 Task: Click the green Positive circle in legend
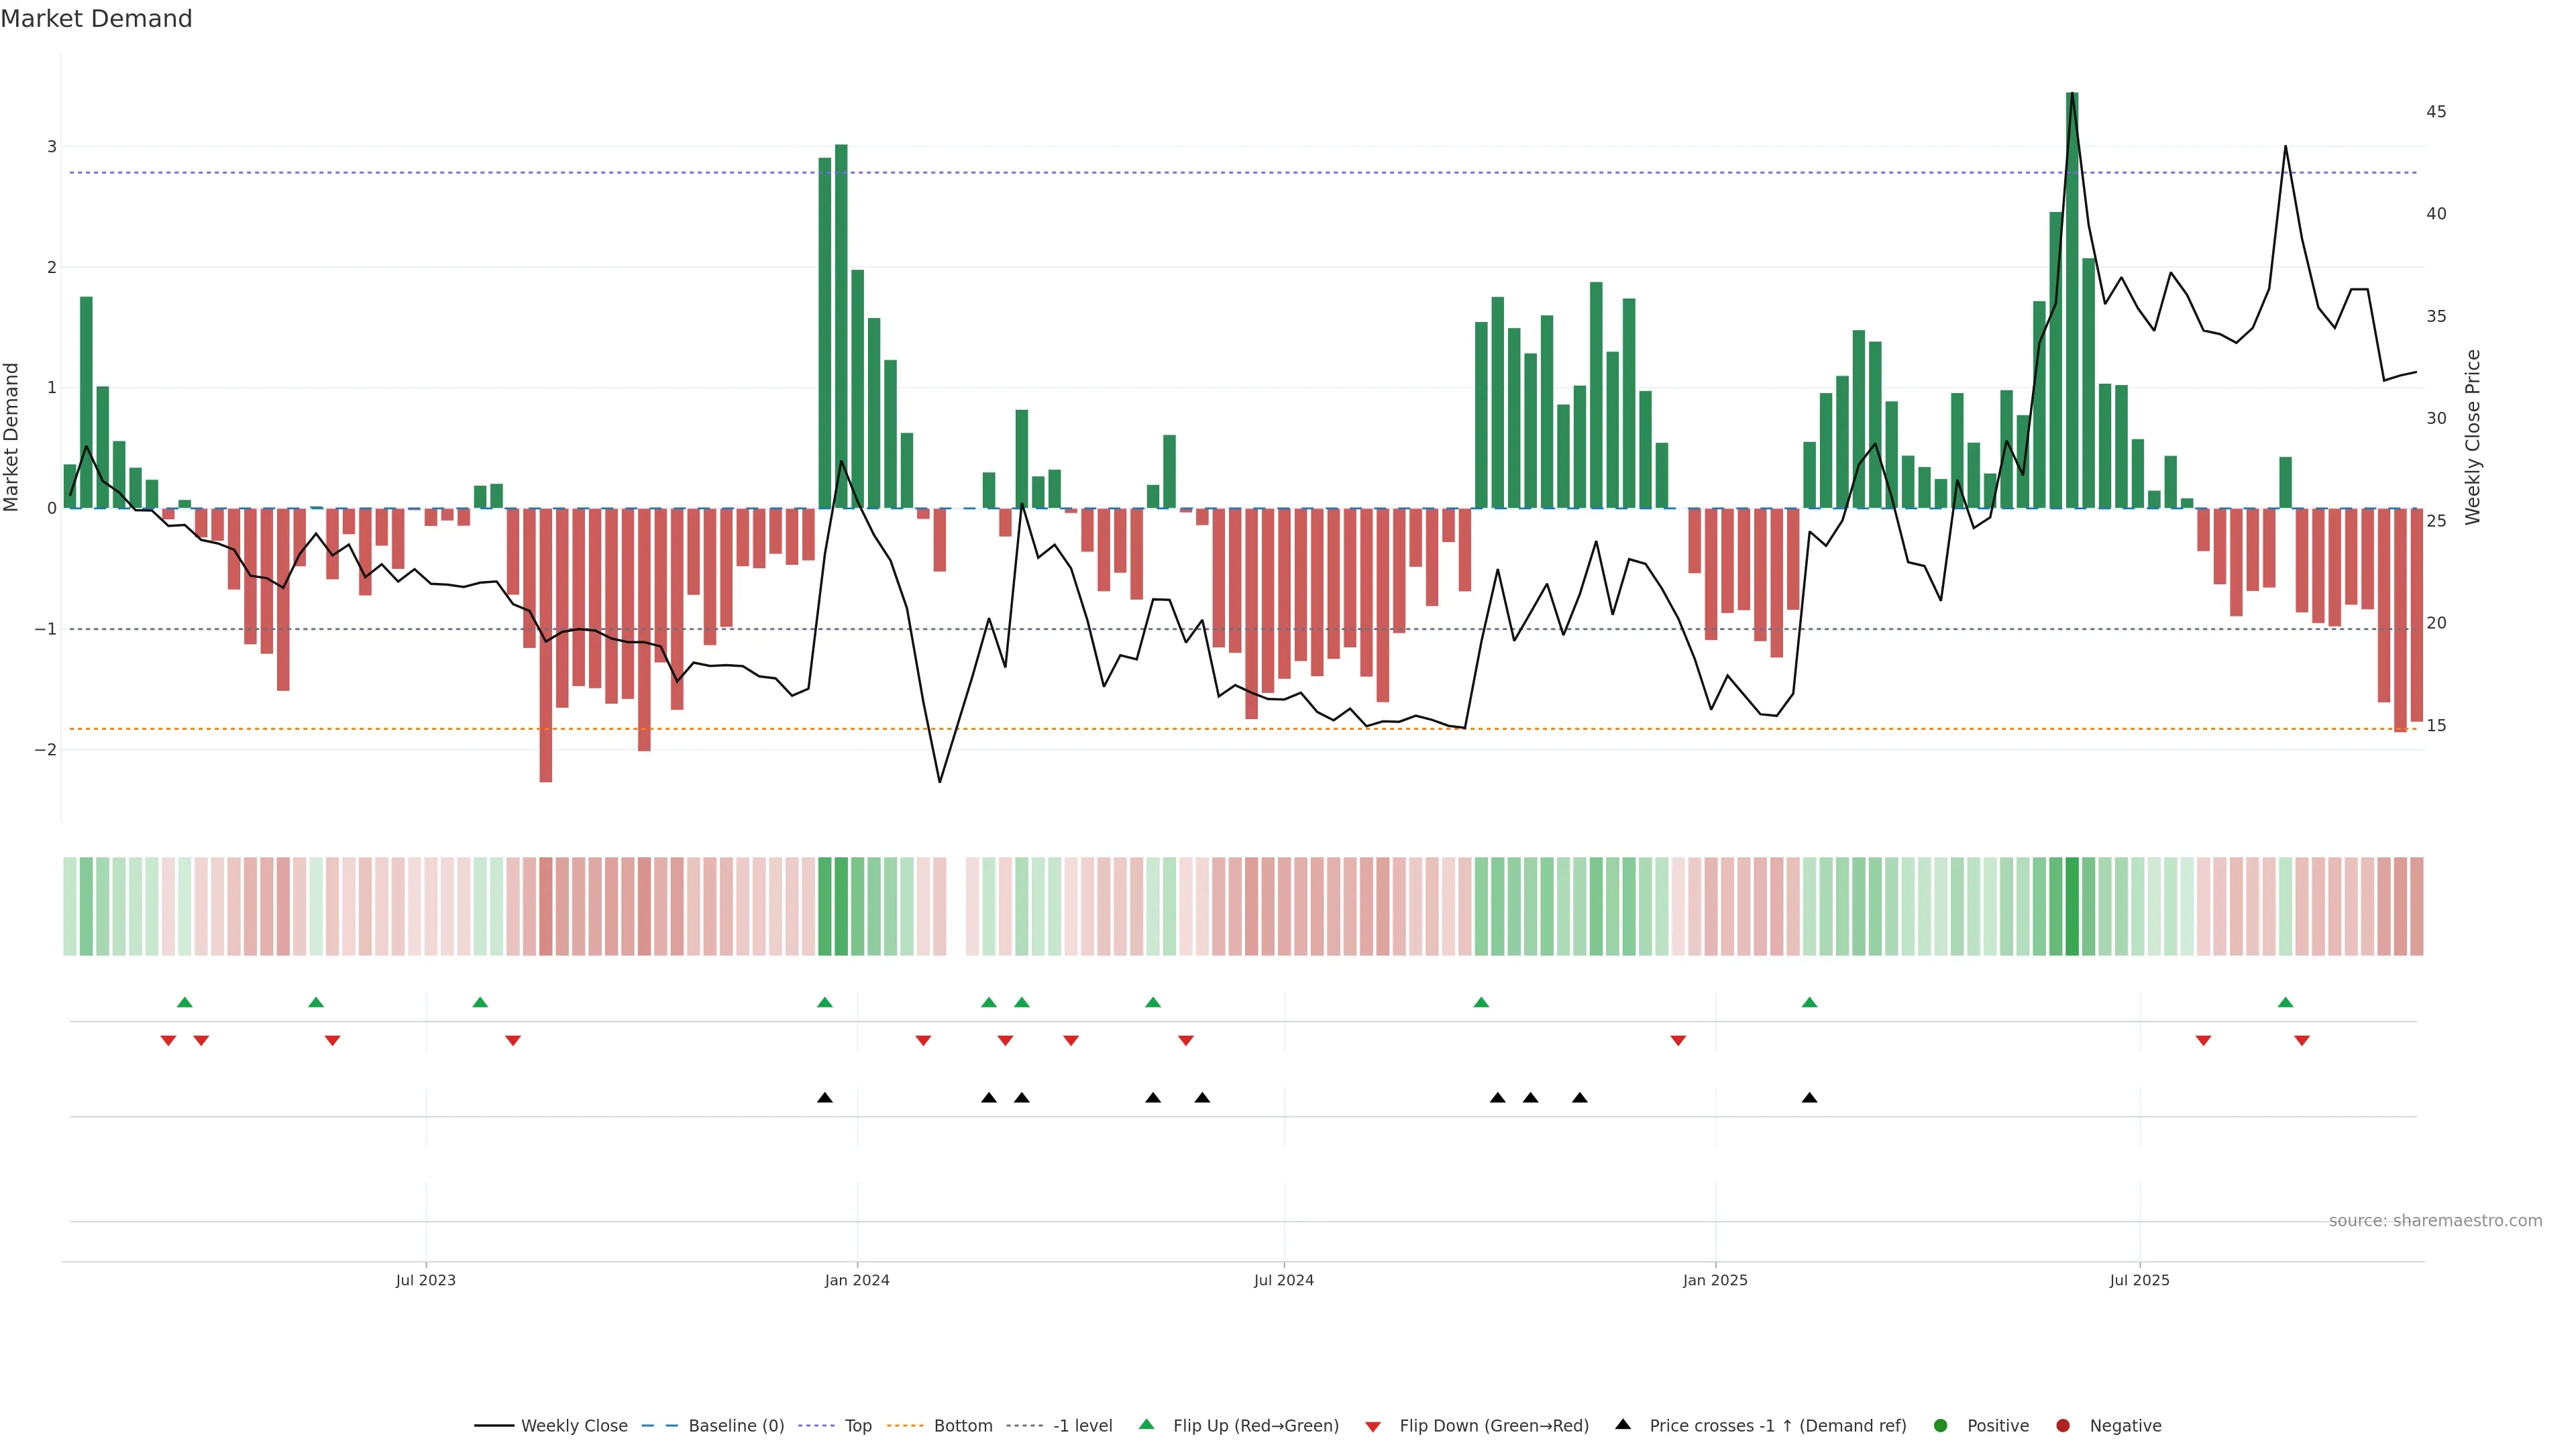(1941, 1425)
